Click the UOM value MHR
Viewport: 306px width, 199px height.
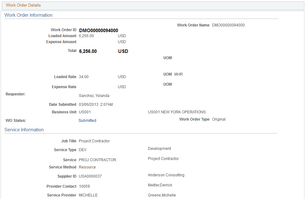178,74
